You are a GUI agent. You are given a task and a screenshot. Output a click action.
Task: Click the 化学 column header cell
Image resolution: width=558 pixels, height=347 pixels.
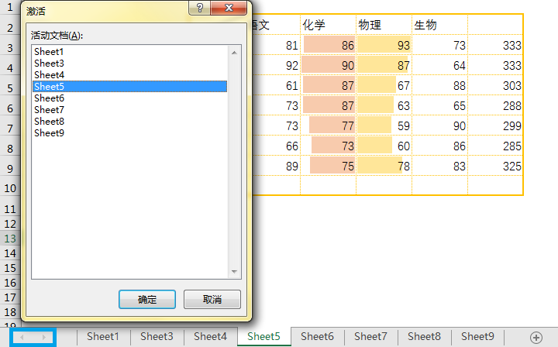point(328,25)
